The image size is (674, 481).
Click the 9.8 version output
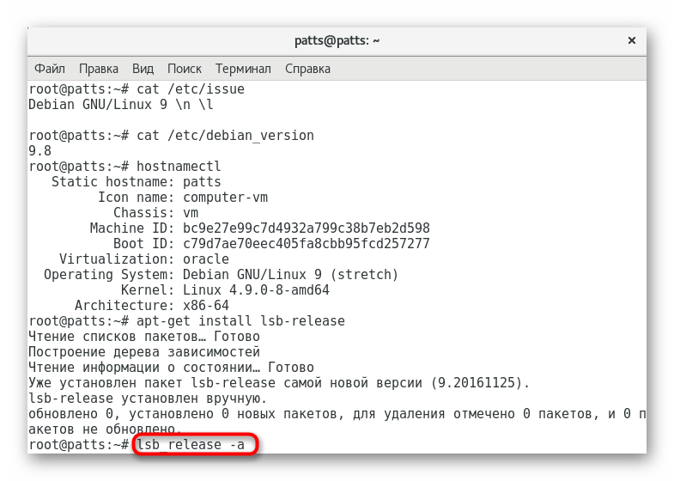coord(39,150)
